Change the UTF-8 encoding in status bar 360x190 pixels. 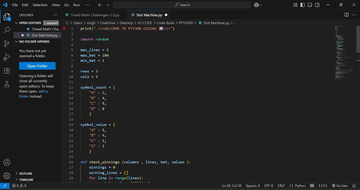point(268,186)
